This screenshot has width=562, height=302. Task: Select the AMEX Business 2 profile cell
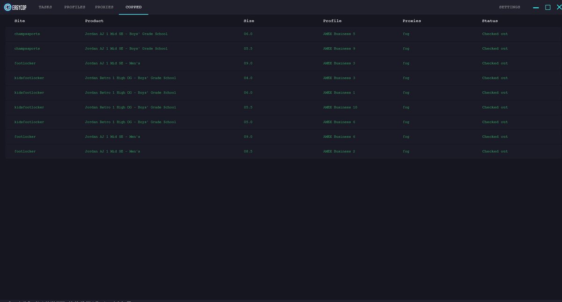click(x=339, y=151)
